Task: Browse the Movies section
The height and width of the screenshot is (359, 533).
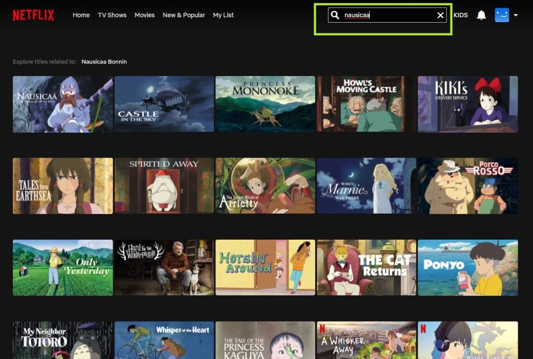Action: pos(144,15)
